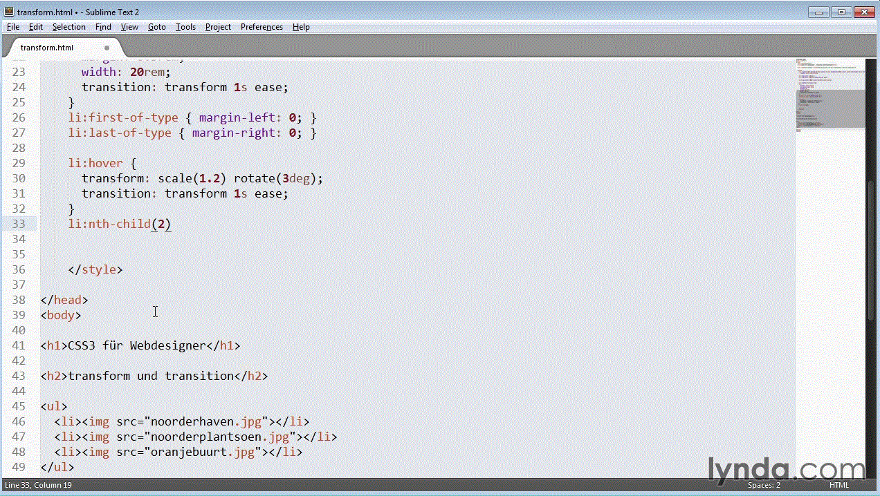The width and height of the screenshot is (880, 496).
Task: Open the Goto menu
Action: pyautogui.click(x=157, y=27)
